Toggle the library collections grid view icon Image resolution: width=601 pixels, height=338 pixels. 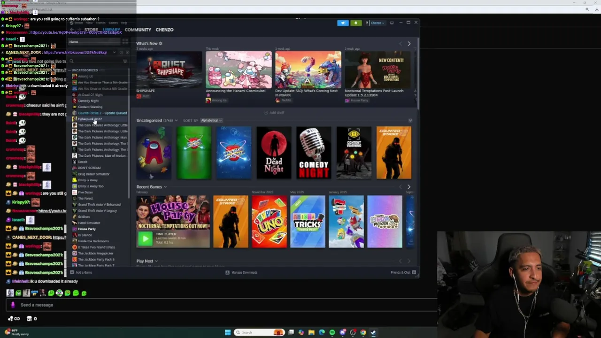tap(125, 42)
